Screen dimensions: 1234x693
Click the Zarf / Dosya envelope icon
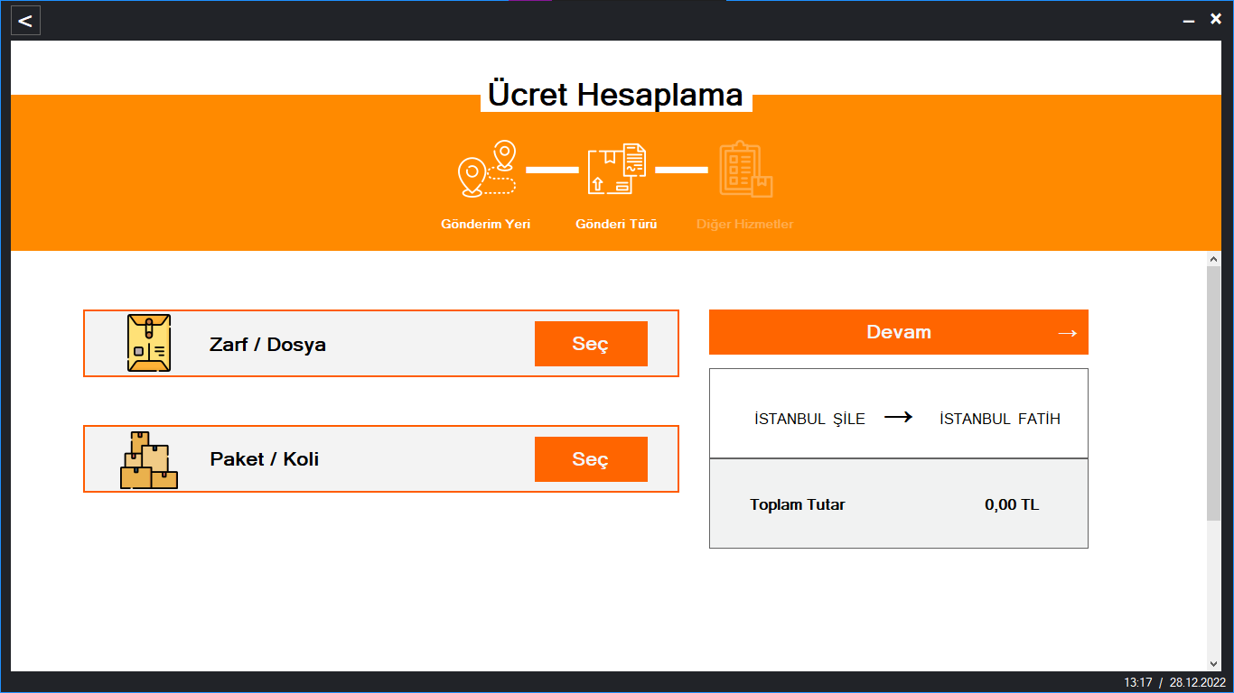pyautogui.click(x=149, y=343)
